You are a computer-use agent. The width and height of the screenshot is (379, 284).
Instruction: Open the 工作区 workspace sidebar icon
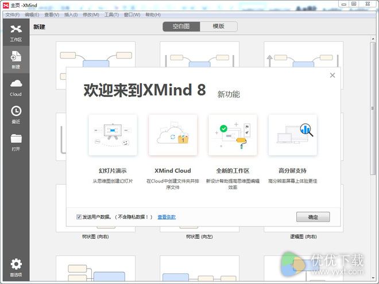point(16,33)
